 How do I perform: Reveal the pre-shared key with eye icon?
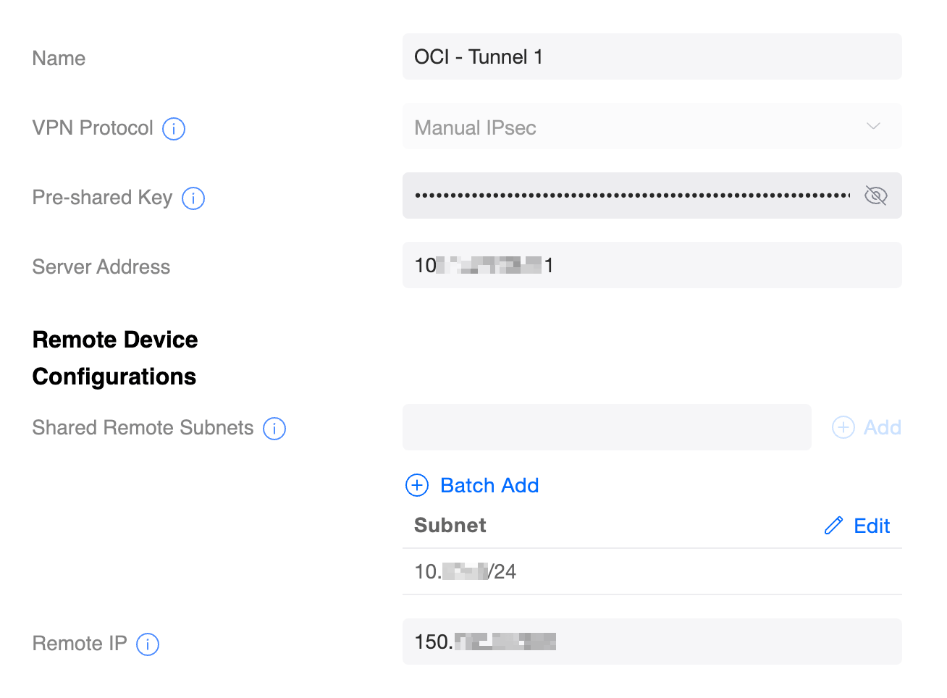[x=876, y=195]
